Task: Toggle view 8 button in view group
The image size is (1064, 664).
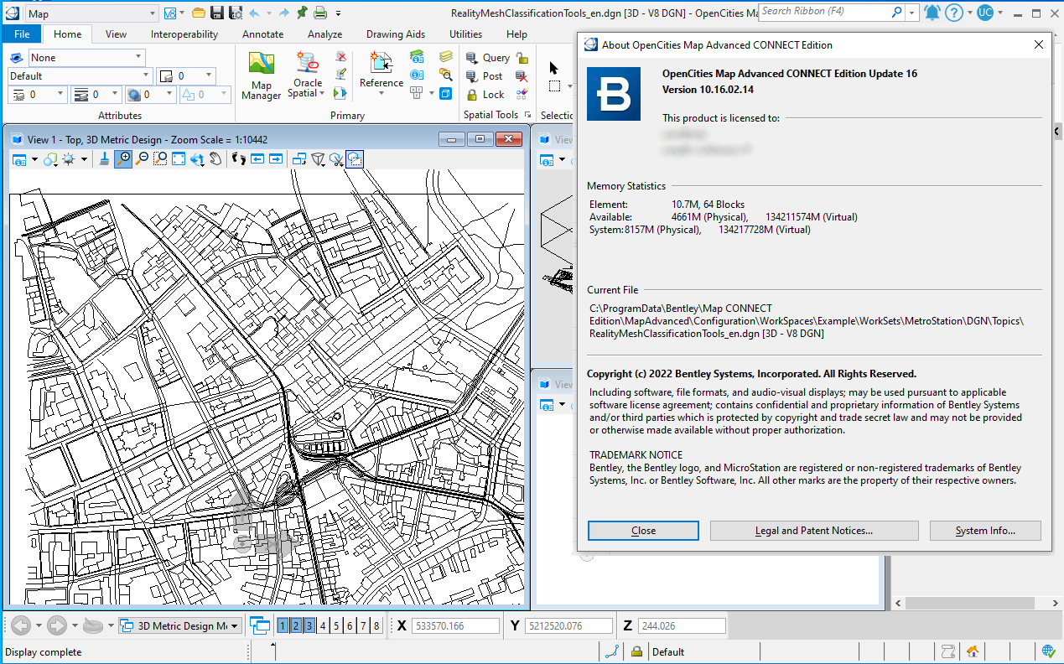Action: 376,625
